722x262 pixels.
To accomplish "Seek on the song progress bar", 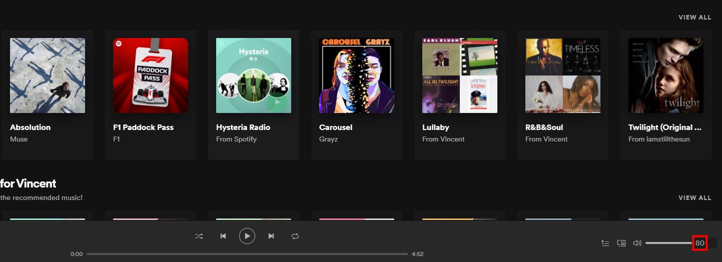I will coord(247,254).
